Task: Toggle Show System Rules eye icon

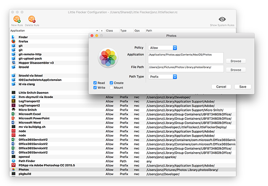Action: pos(222,19)
